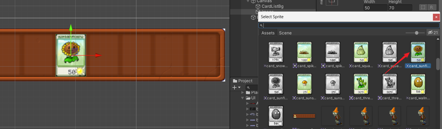
Task: Select the UI folder in Project
Action: (x=251, y=98)
